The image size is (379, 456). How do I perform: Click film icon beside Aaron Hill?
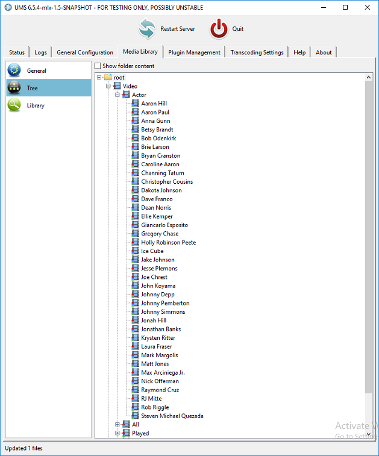[x=135, y=103]
